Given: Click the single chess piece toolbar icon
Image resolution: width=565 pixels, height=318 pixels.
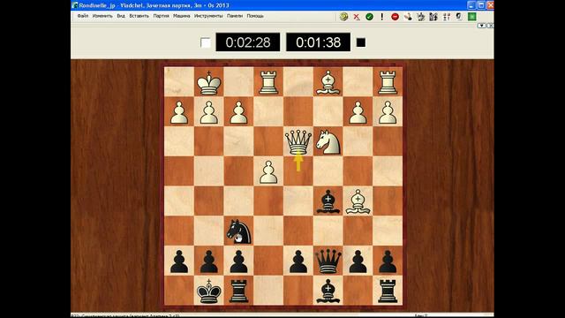Looking at the screenshot, I should [420, 17].
